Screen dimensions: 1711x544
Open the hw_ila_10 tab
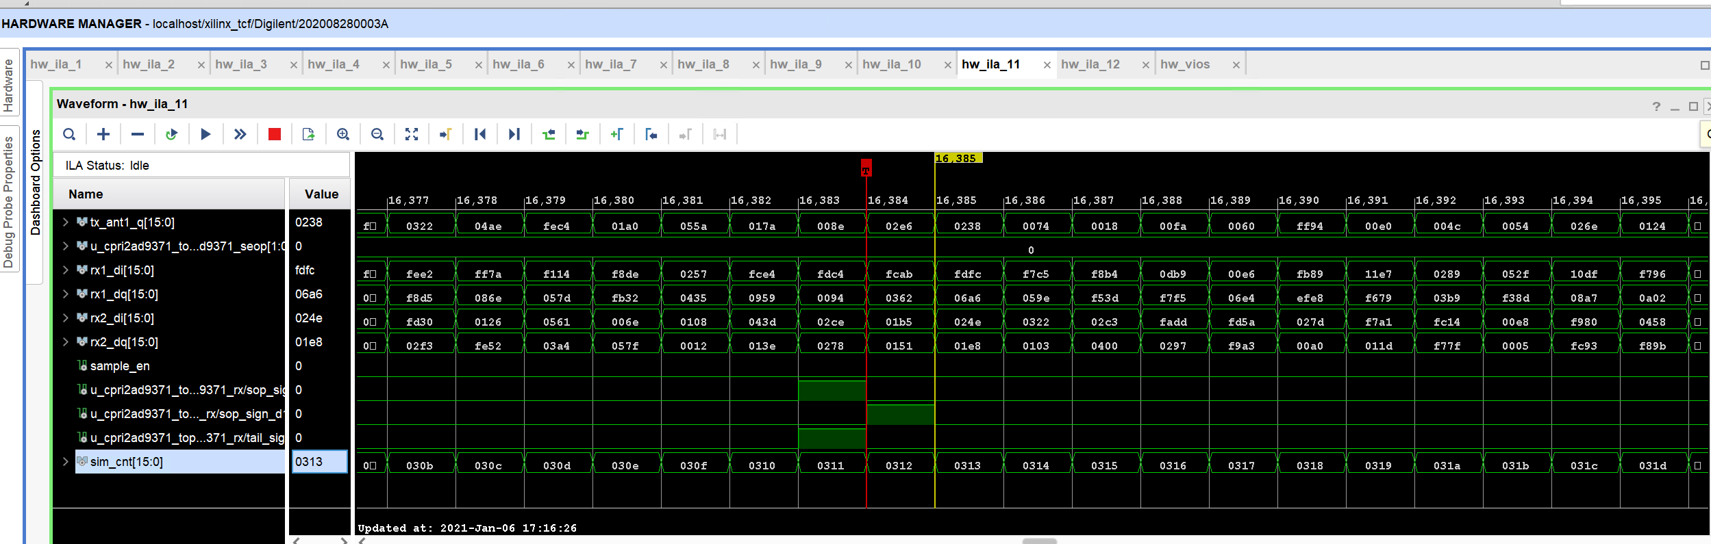892,64
